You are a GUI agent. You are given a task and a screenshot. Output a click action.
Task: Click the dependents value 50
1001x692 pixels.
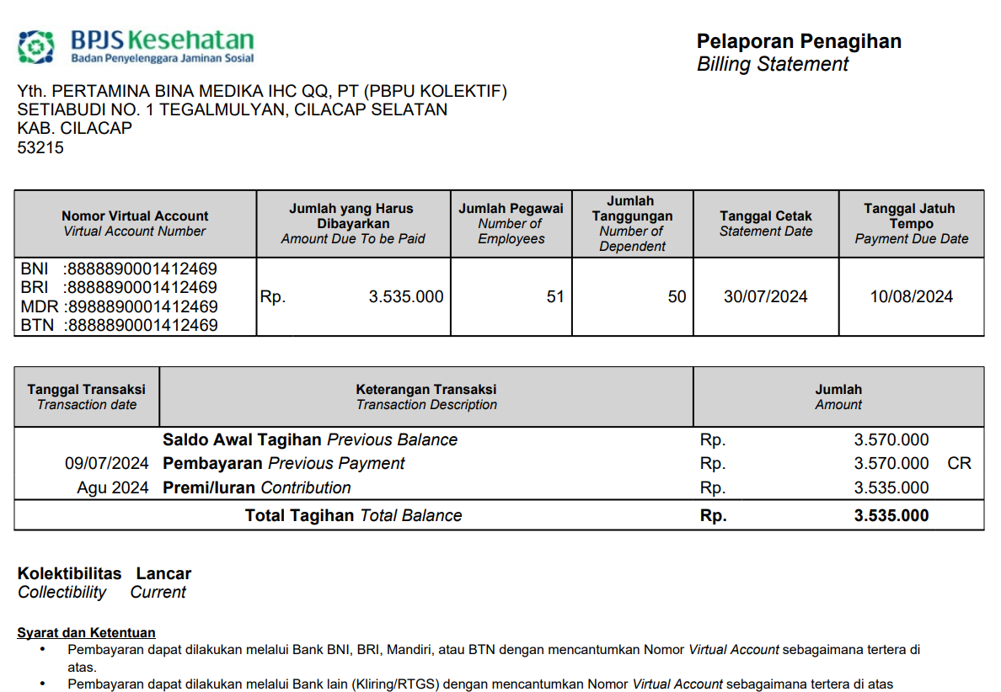coord(677,296)
